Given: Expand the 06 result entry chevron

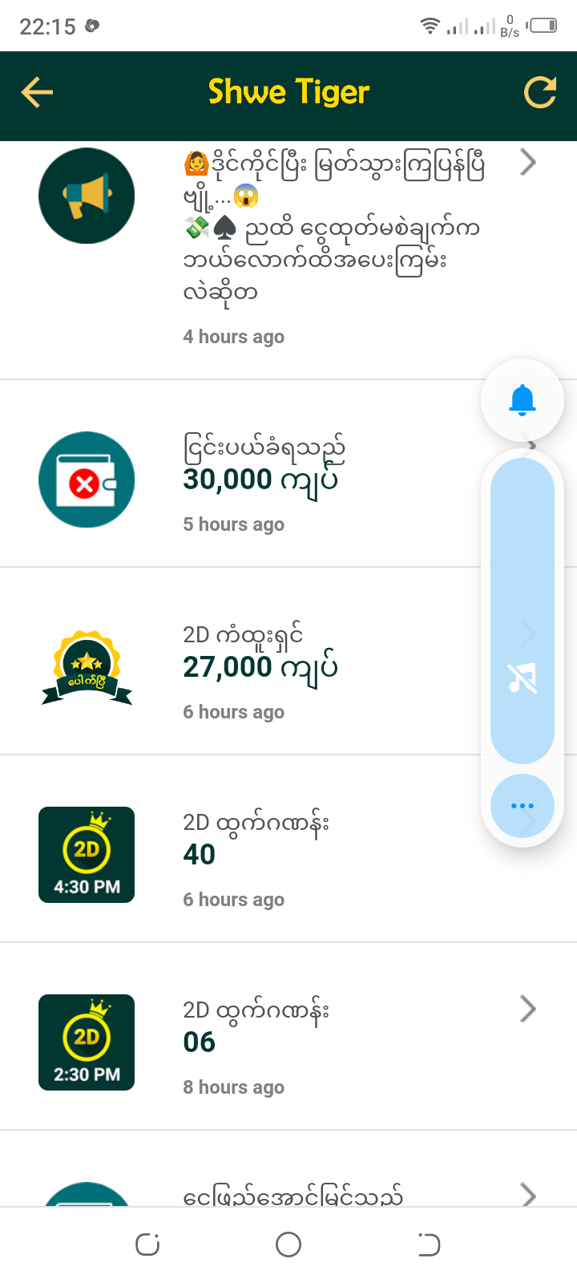Looking at the screenshot, I should point(527,1009).
